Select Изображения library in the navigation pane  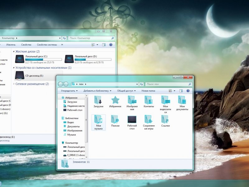point(75,131)
